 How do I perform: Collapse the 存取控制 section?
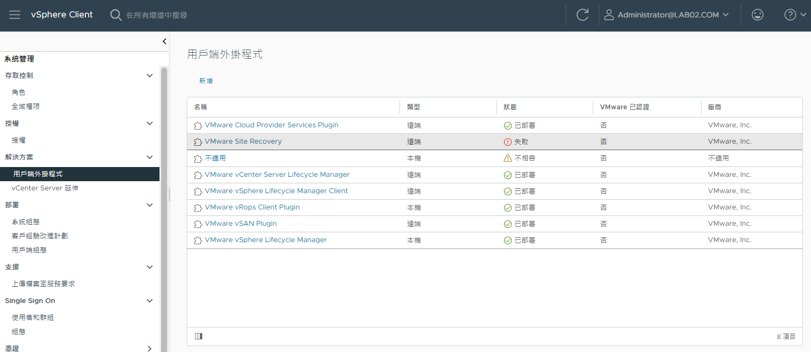[x=150, y=76]
